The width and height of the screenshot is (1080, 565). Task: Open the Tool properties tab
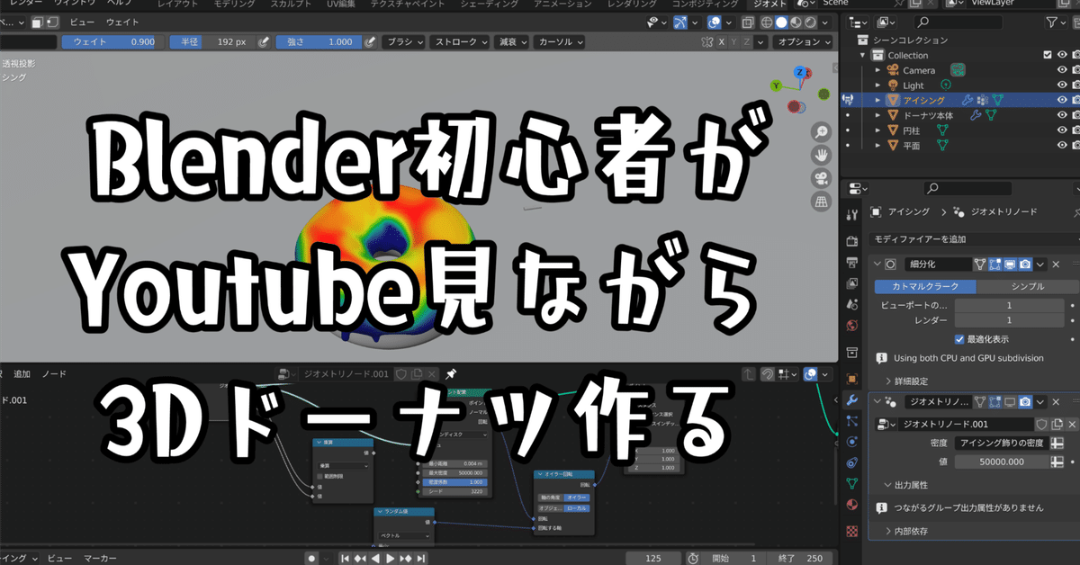point(852,216)
